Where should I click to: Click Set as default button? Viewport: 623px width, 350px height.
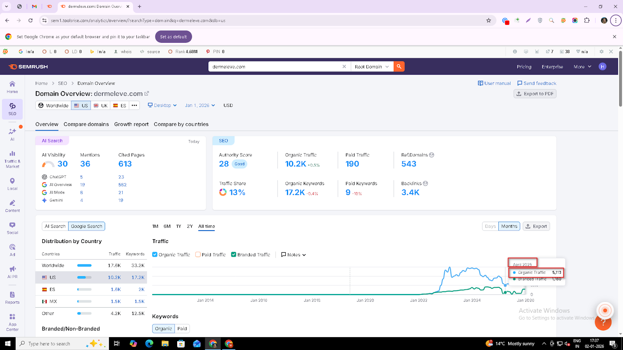(173, 37)
